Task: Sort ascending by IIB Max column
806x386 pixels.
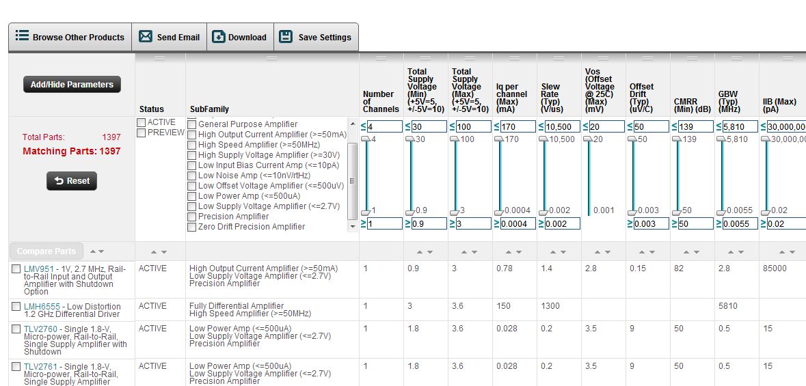Action: pos(781,252)
